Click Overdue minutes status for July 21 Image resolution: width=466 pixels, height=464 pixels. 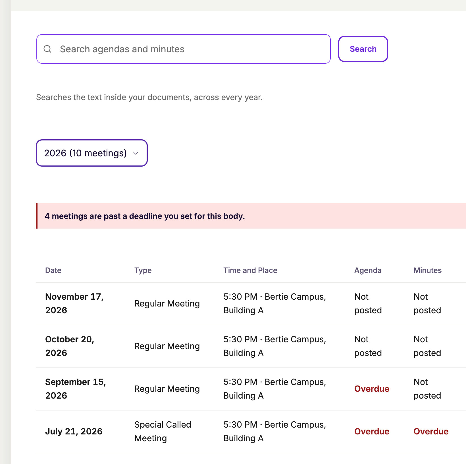coord(431,431)
